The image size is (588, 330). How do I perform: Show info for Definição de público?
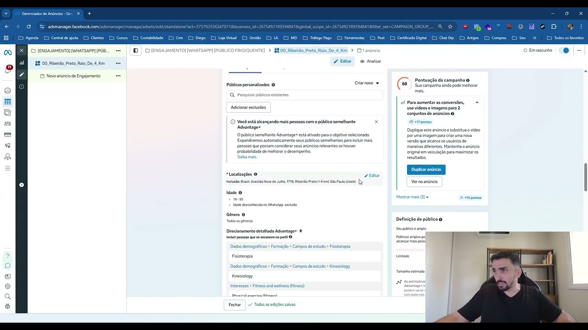click(441, 220)
